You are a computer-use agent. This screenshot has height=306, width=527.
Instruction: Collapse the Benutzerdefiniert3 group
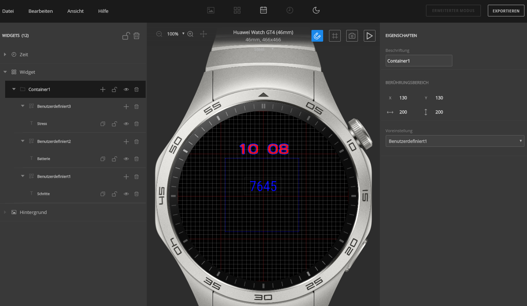pyautogui.click(x=23, y=106)
